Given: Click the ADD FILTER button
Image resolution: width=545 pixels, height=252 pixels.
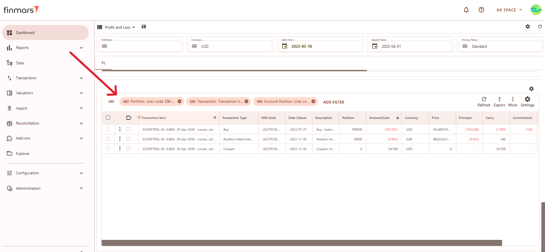Looking at the screenshot, I should point(334,102).
